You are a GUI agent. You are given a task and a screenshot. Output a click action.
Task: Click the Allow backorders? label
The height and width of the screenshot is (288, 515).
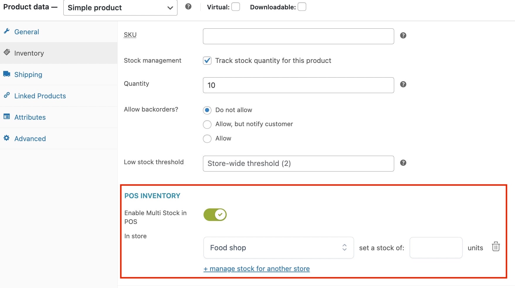151,109
